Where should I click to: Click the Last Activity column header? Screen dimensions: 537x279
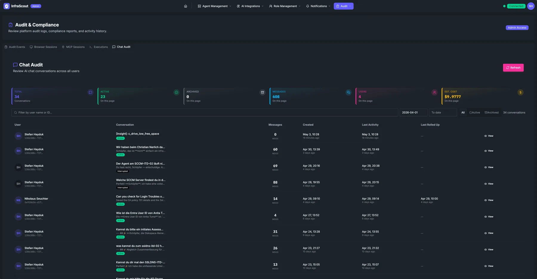coord(370,125)
